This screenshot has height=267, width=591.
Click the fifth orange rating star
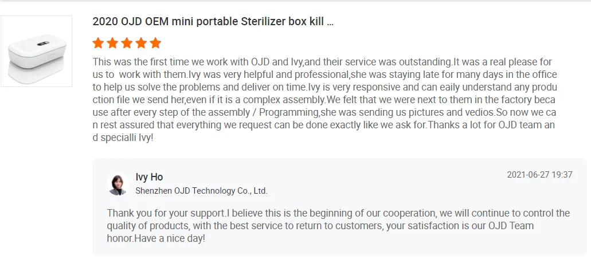[155, 43]
